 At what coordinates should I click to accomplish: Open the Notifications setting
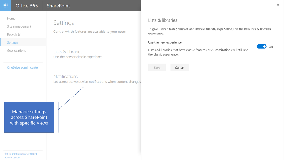(x=65, y=76)
